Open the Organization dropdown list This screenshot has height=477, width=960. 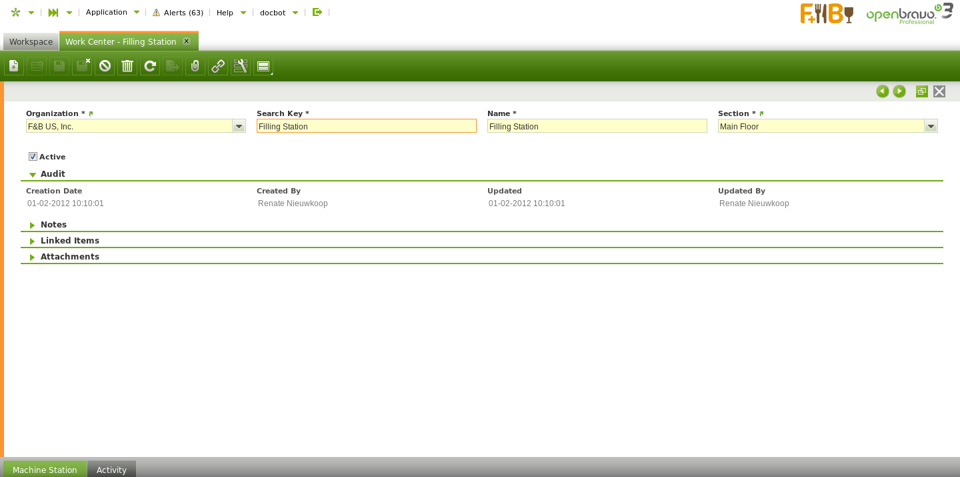point(239,126)
